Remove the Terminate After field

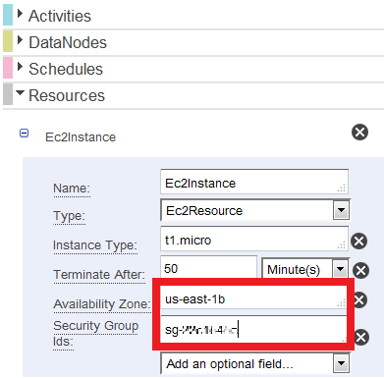click(x=360, y=271)
